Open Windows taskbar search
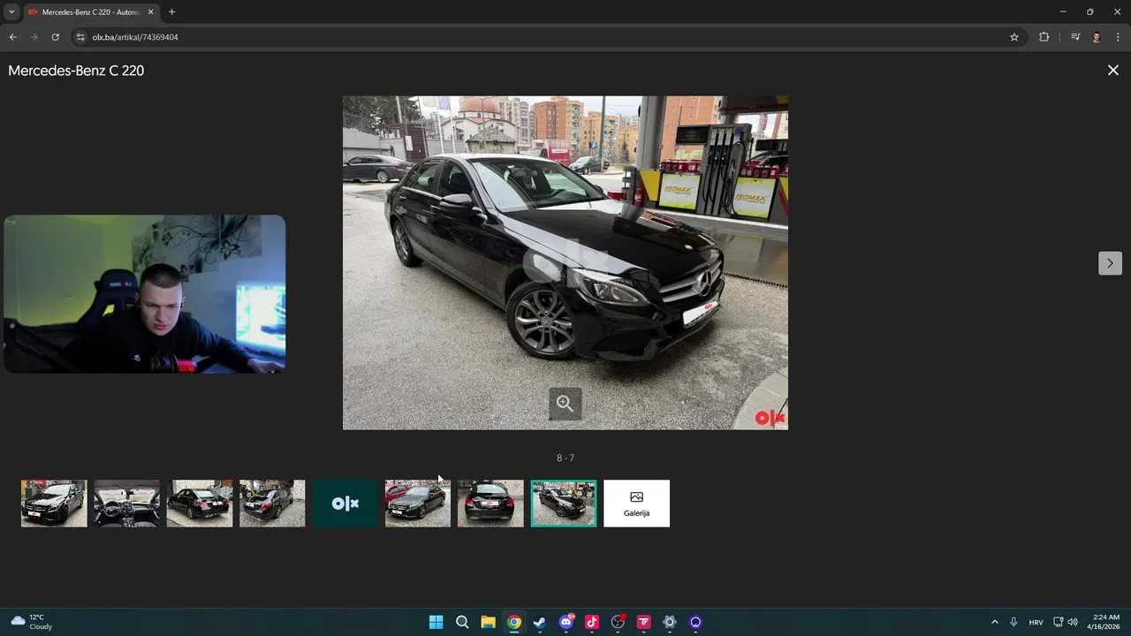Screen dimensions: 1131x636 (x=462, y=622)
